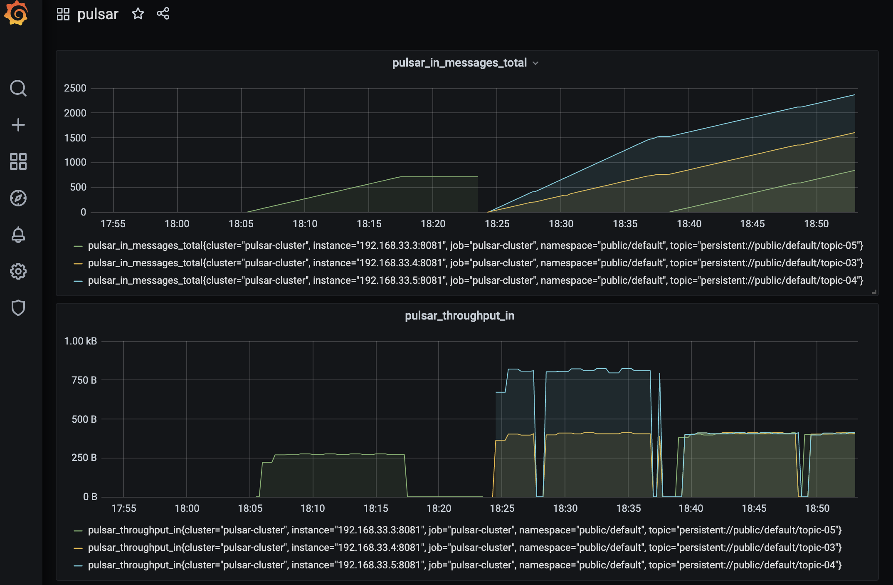Image resolution: width=893 pixels, height=585 pixels.
Task: Toggle topic-03 series in pulsar_in_messages_total legend
Action: (x=476, y=263)
